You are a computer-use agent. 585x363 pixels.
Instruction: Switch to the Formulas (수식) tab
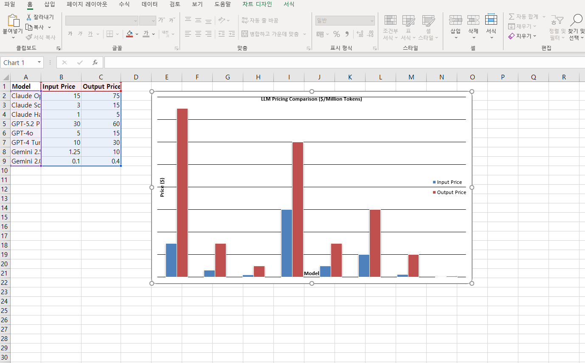tap(124, 4)
